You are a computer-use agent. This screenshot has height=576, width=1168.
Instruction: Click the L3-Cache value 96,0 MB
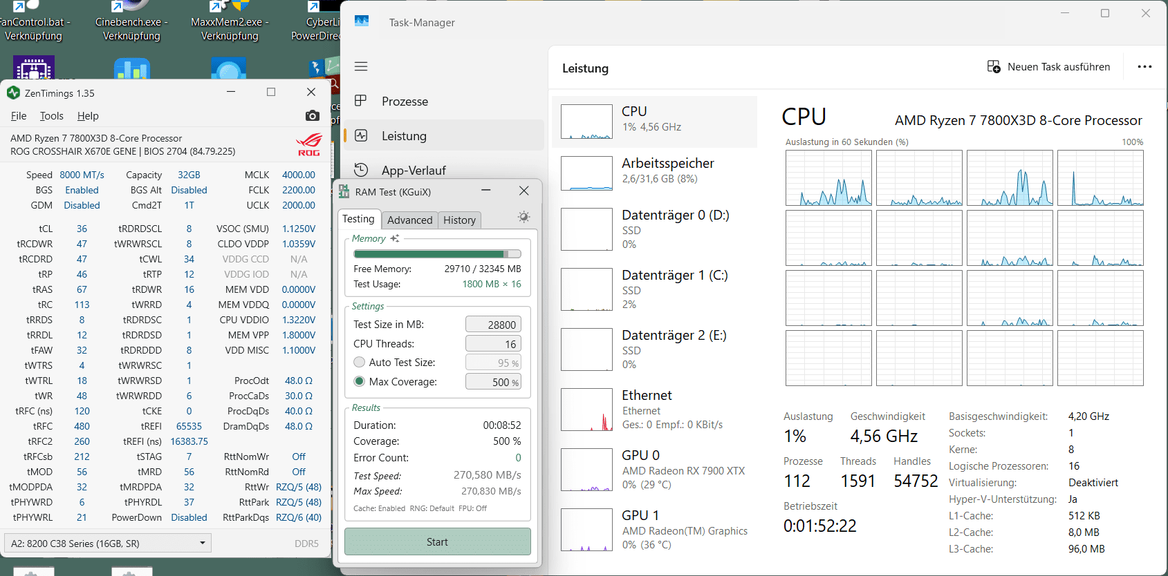1086,549
